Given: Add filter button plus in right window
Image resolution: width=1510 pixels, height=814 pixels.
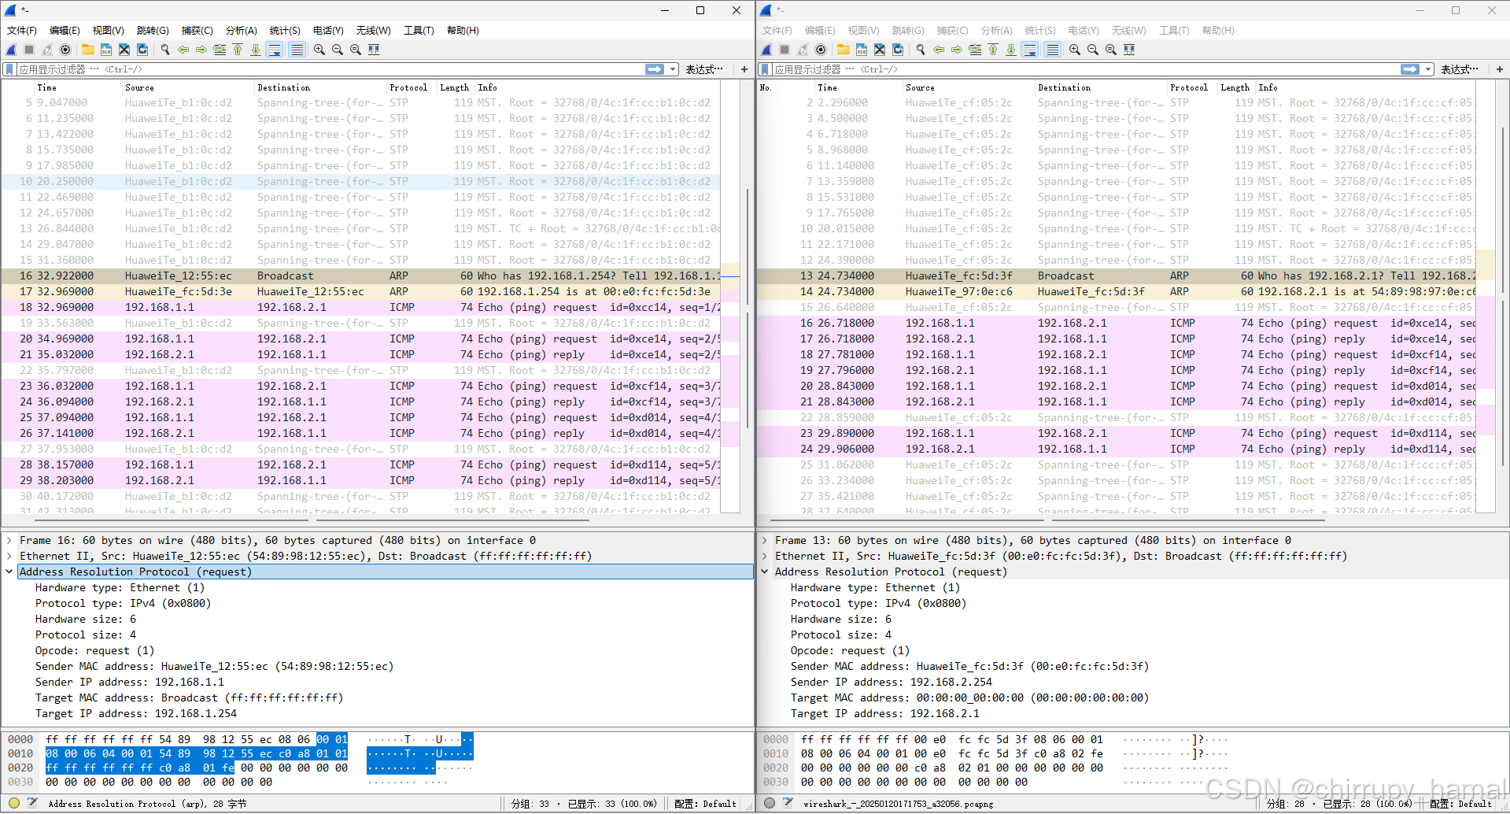Looking at the screenshot, I should (1500, 69).
